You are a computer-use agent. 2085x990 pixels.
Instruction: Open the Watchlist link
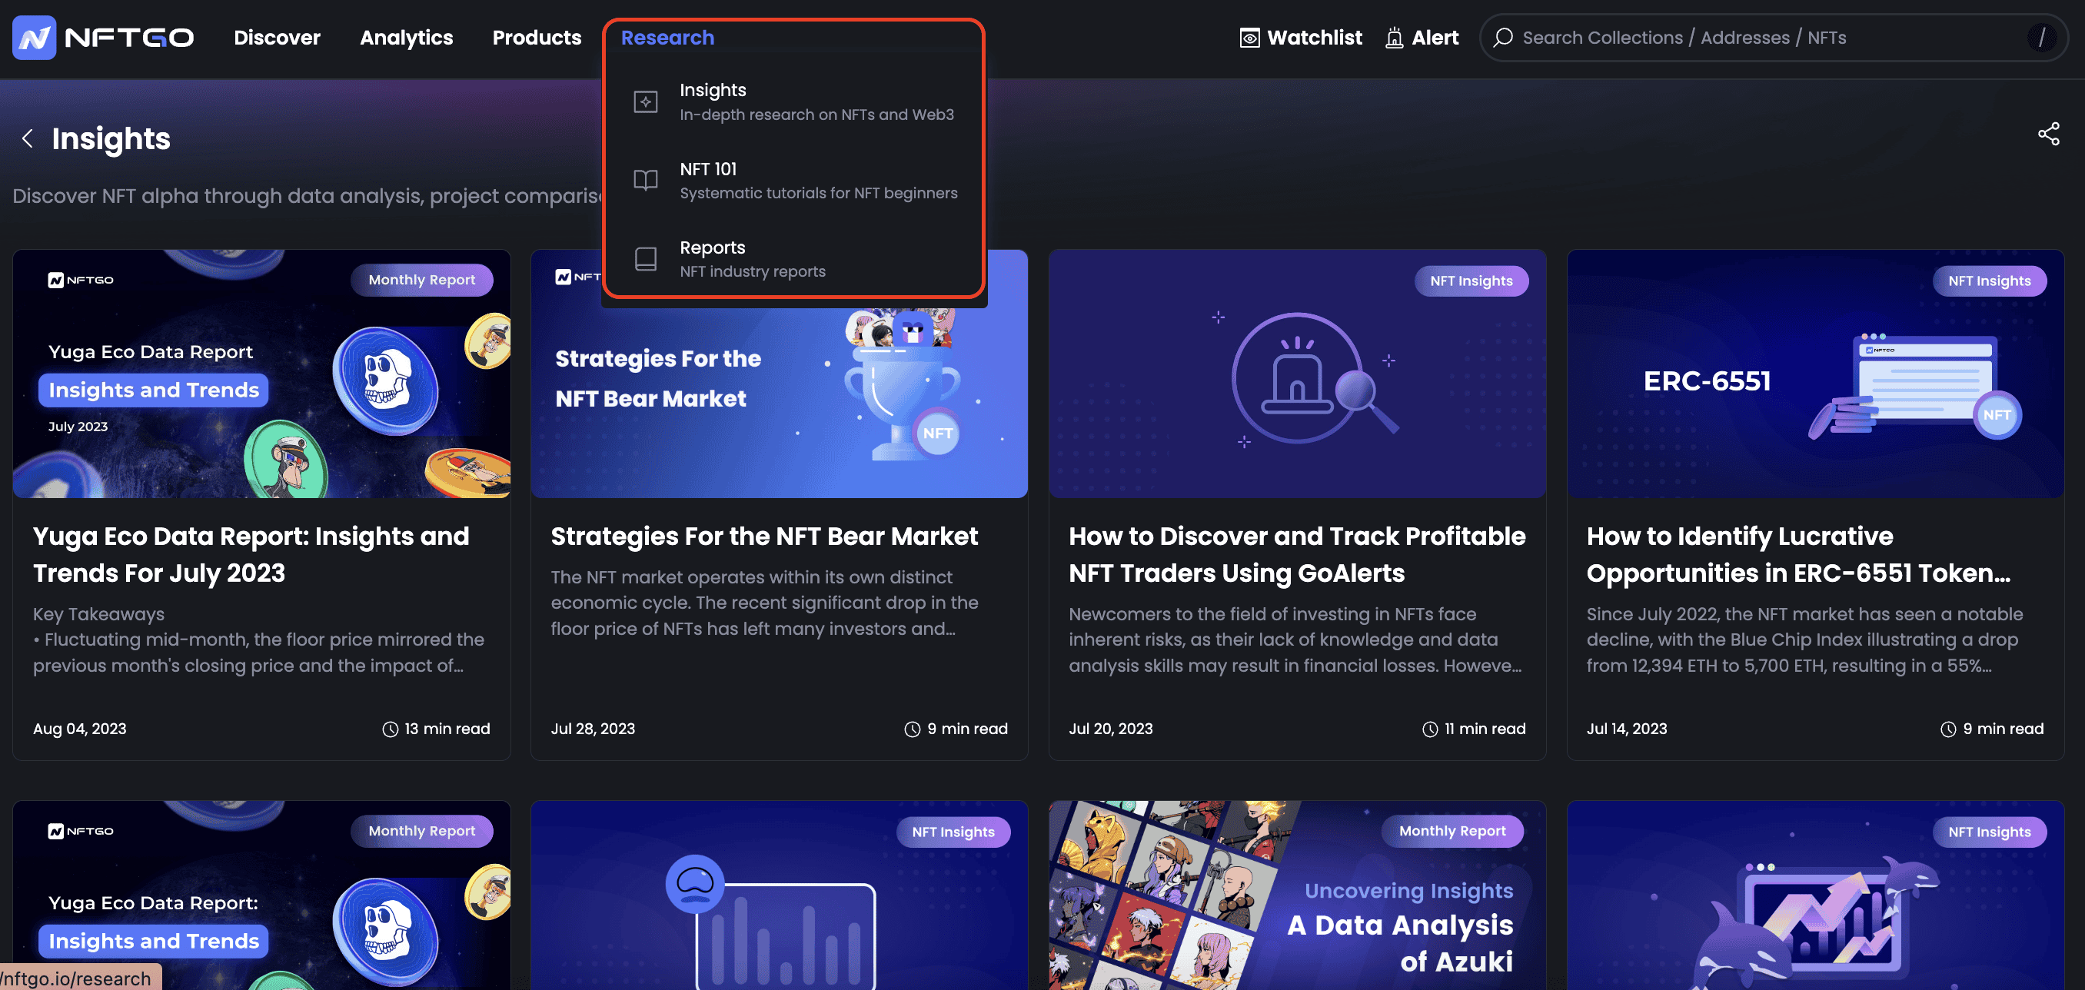coord(1300,37)
